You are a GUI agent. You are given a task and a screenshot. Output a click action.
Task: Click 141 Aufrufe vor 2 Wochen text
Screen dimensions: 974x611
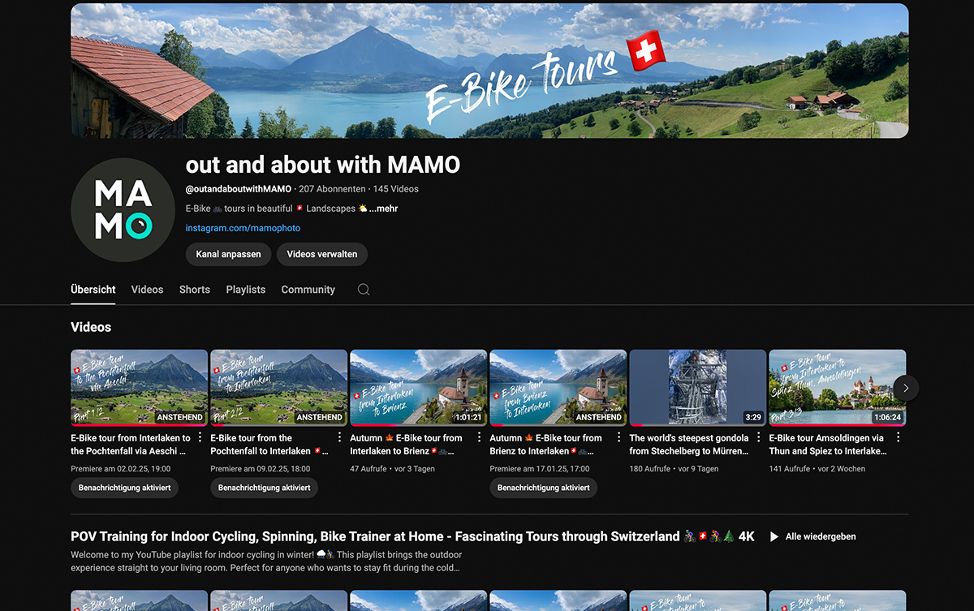(817, 469)
